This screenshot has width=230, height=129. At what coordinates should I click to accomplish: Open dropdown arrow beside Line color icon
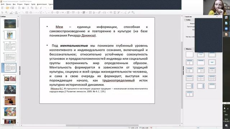14,13
